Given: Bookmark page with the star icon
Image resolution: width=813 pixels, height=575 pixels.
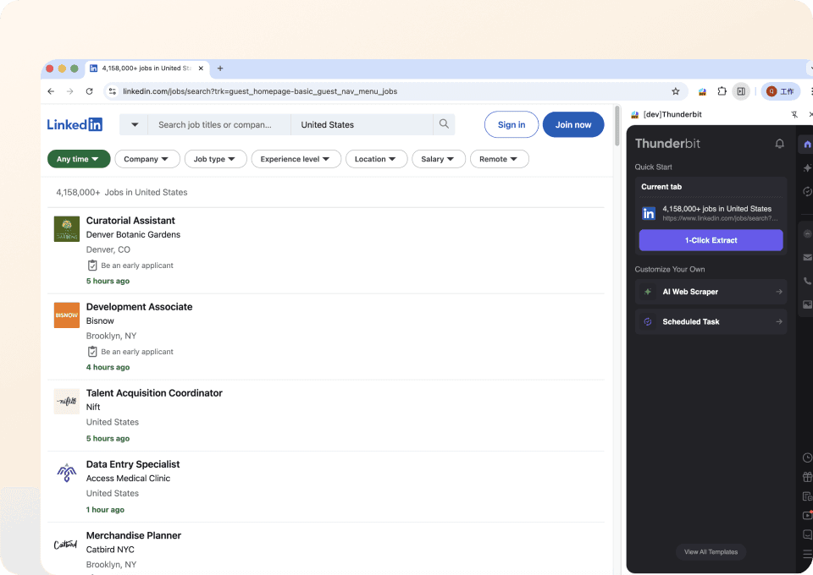Looking at the screenshot, I should coord(675,91).
